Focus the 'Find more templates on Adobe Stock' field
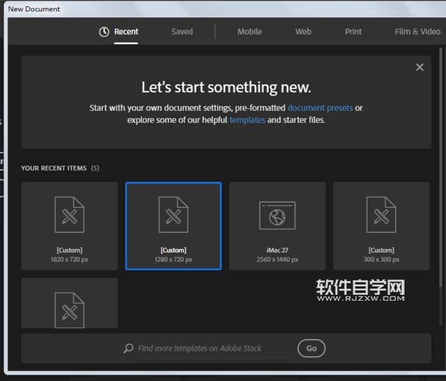This screenshot has height=381, width=446. (215, 349)
